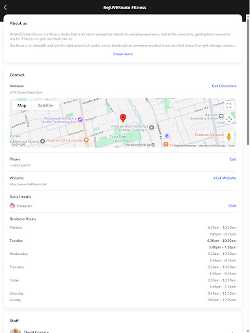
Task: Click Prestige Auto Detailing map marker
Action: tap(152, 127)
